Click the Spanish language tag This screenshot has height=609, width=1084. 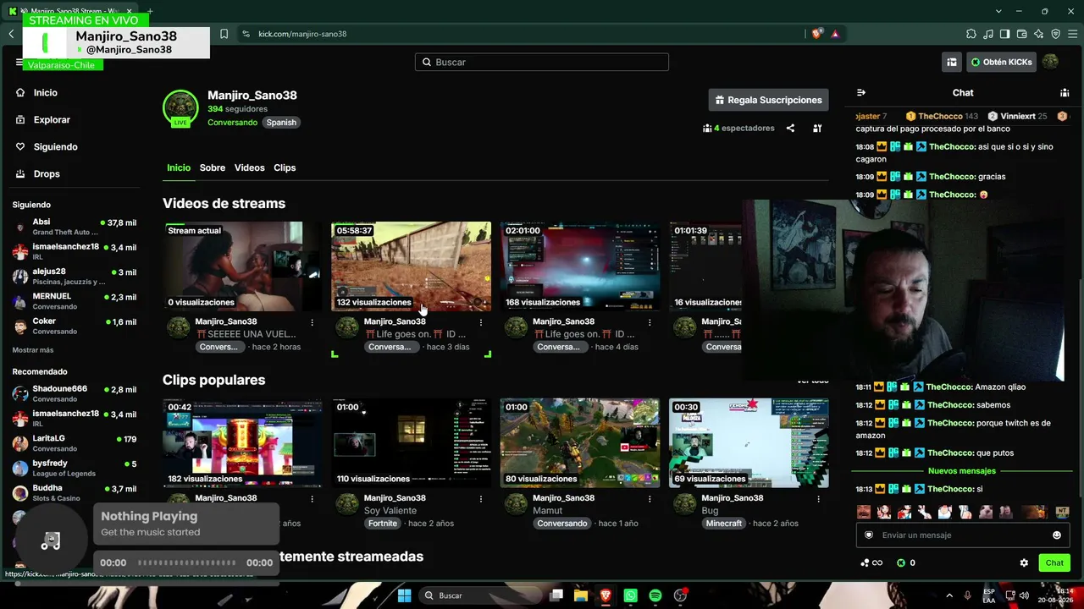pos(281,123)
